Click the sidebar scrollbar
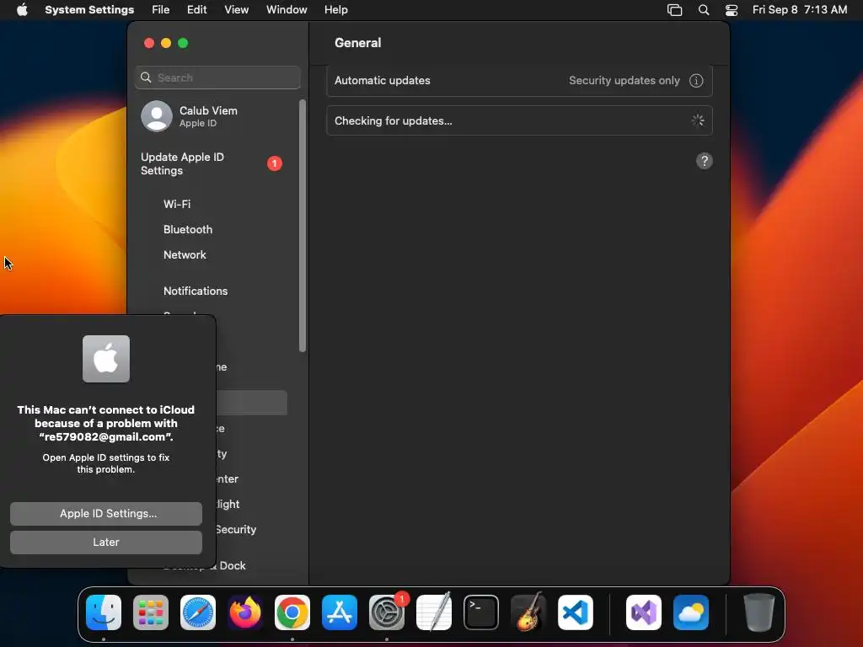The image size is (863, 647). [303, 226]
